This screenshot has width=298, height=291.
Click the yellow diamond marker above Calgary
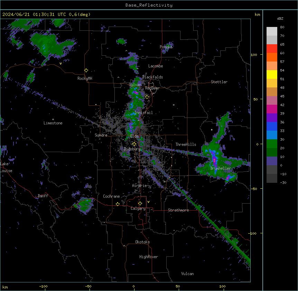[140, 204]
